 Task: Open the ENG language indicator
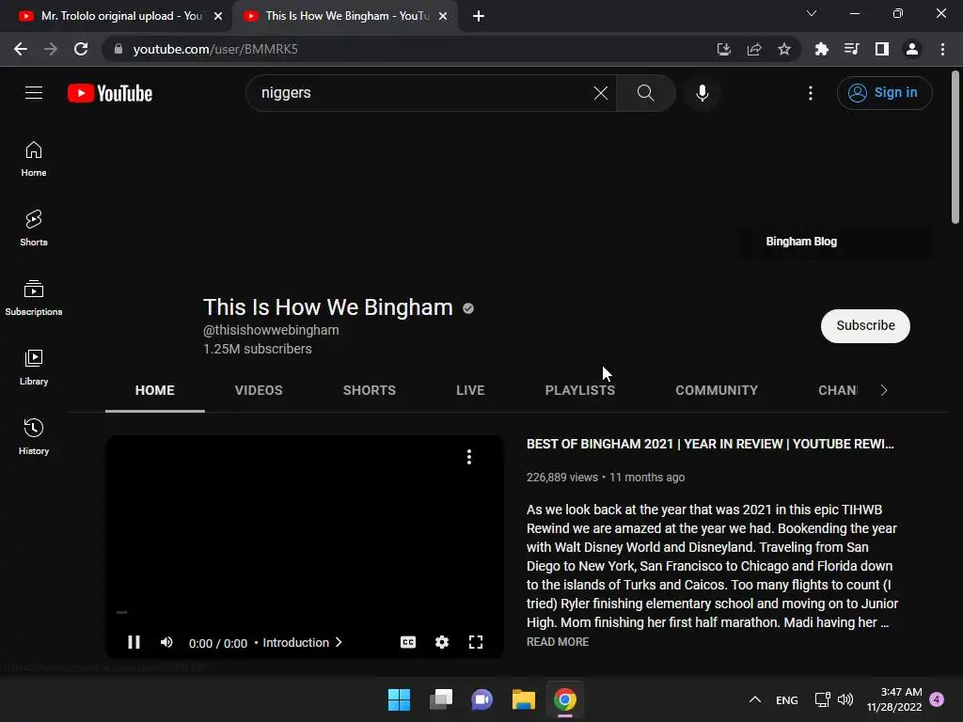(787, 699)
